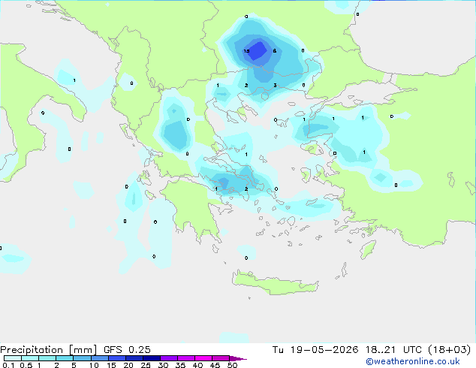476x368 pixels.
Task: Click the 30–35 mm purple legend swatch
Action: 168,358
